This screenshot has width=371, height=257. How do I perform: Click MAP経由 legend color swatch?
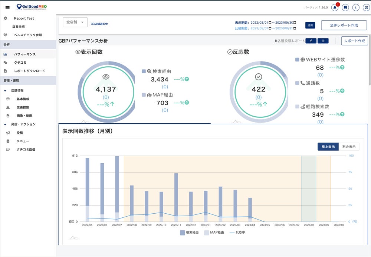coord(207,233)
